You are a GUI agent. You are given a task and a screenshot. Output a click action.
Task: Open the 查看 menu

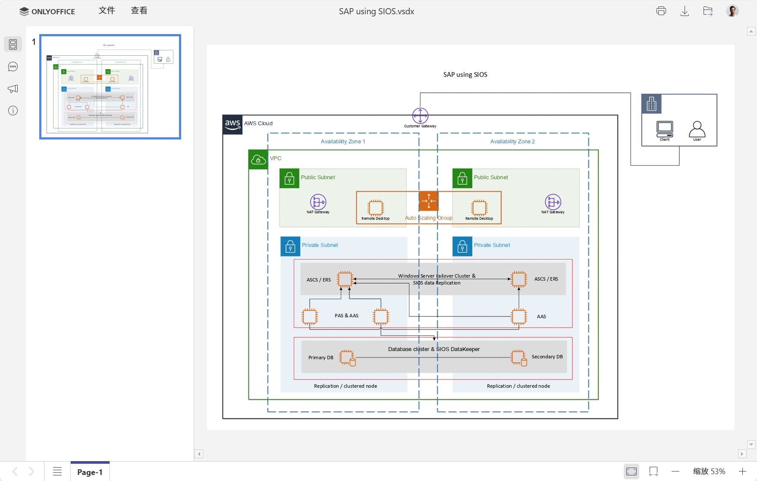[138, 10]
